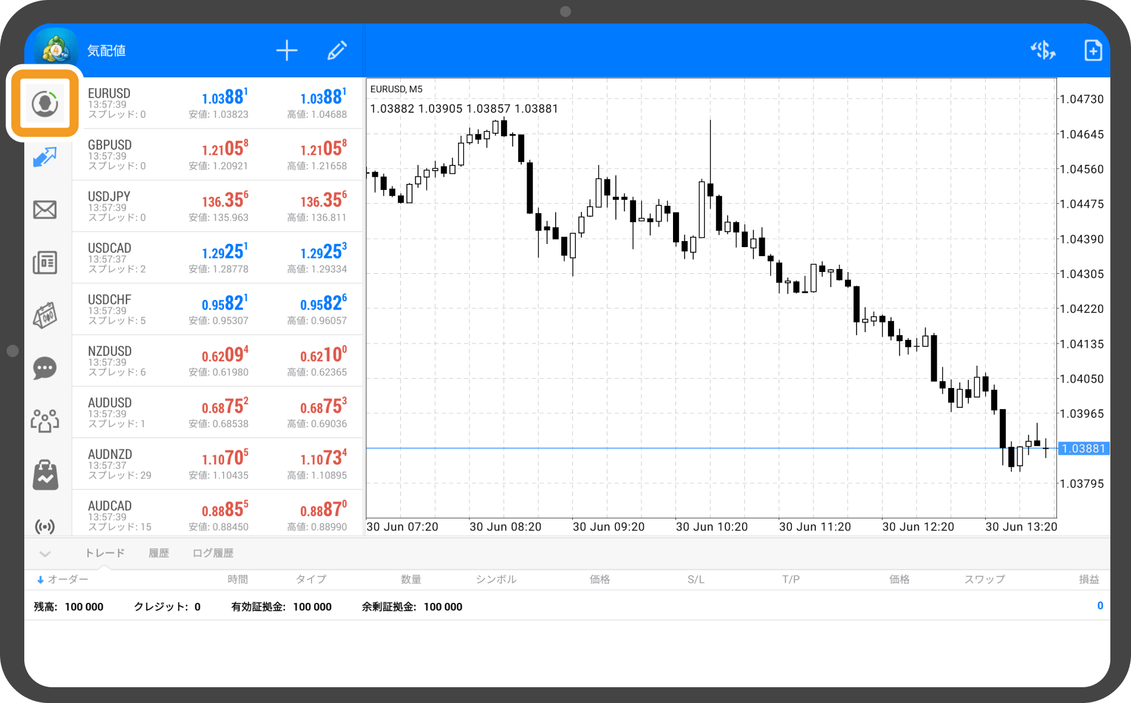The image size is (1131, 703).
Task: Open the market shopping bag icon
Action: (x=44, y=474)
